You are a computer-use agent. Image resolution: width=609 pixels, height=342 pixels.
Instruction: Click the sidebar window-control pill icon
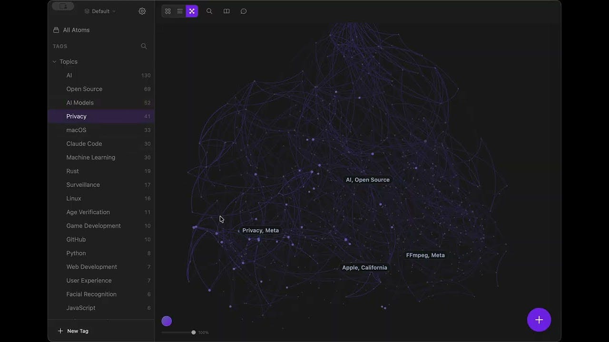[x=63, y=6]
